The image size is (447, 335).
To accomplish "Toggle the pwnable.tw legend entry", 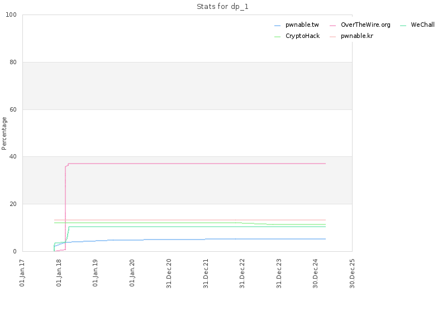I will (x=302, y=25).
